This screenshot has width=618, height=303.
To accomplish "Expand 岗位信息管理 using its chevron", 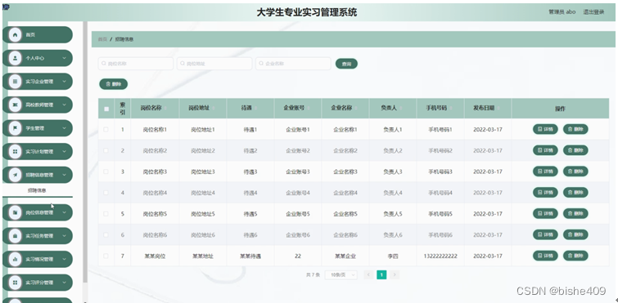I will [64, 212].
